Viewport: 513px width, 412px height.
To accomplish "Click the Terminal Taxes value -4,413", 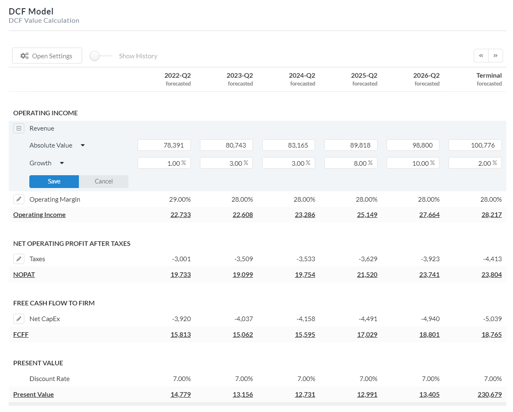I will (x=492, y=259).
